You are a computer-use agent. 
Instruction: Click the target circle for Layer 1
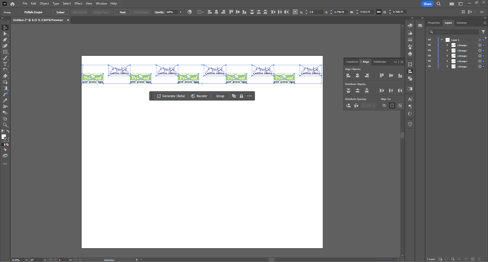(x=480, y=40)
